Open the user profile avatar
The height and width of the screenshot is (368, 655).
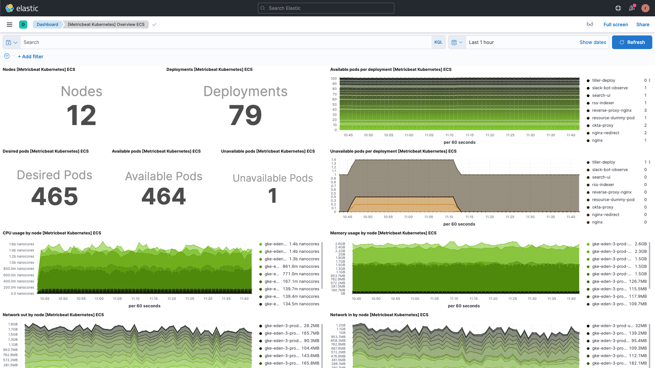point(645,8)
